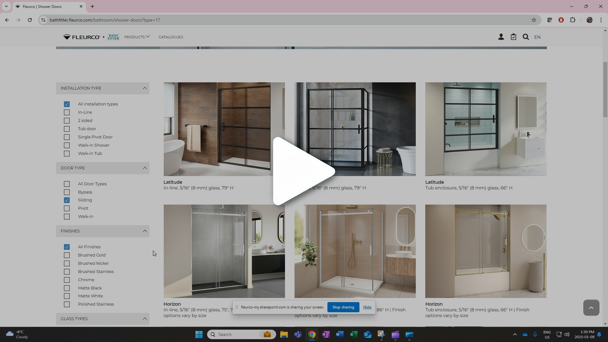This screenshot has width=608, height=342.
Task: Open Horizon In-line product title
Action: coord(172,304)
